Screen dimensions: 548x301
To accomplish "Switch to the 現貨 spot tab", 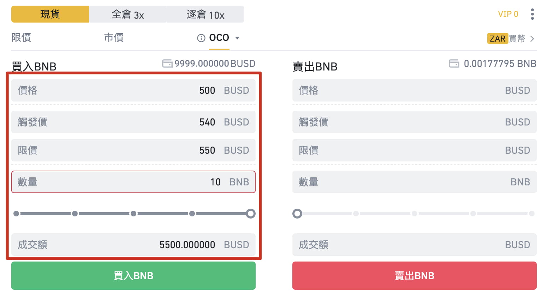I will 50,14.
